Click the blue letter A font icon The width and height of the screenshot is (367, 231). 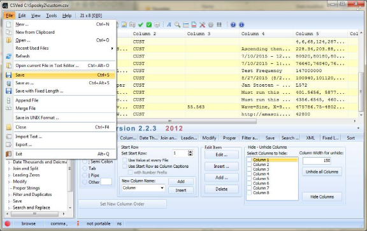tap(169, 25)
